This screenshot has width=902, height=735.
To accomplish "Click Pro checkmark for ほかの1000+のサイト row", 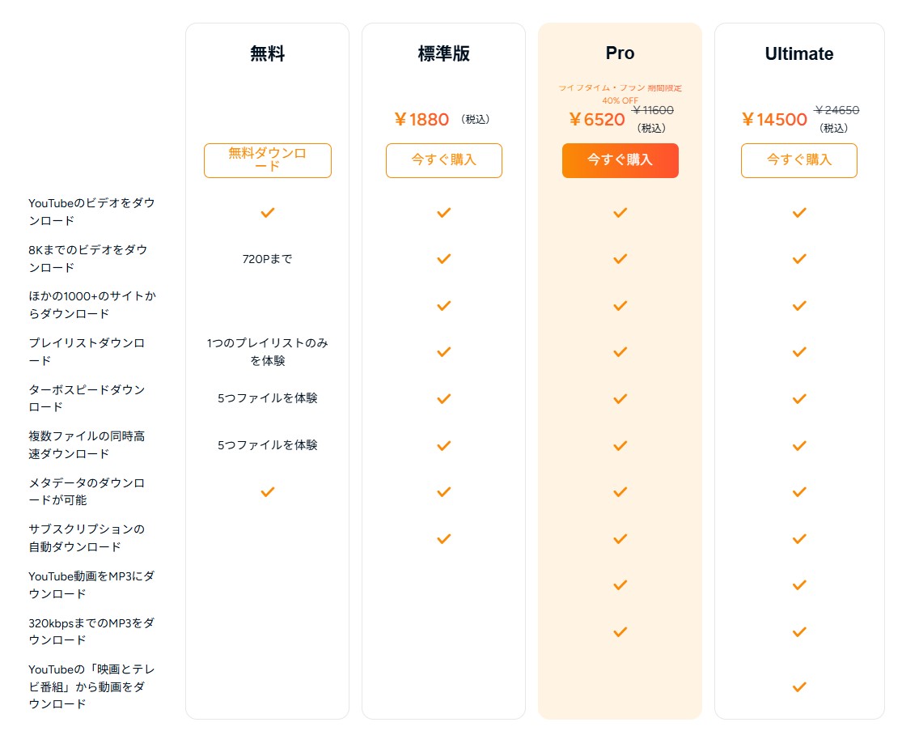I will pos(620,306).
